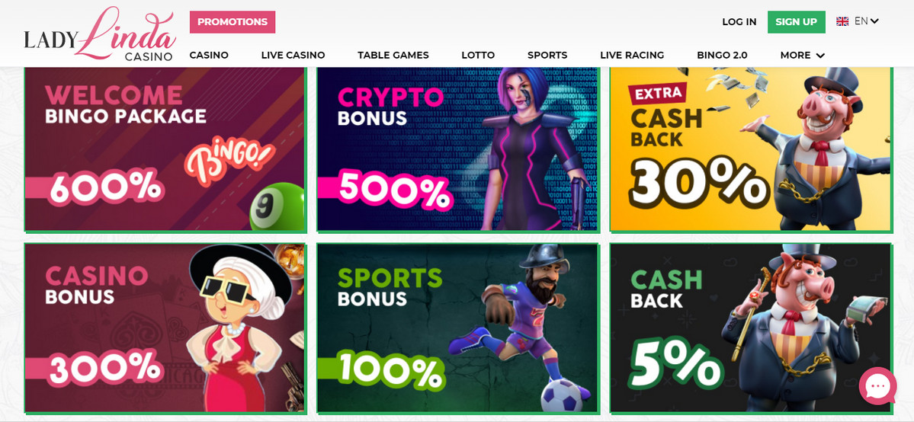Click the UK flag language icon
Viewport: 914px width, 422px height.
coord(842,21)
